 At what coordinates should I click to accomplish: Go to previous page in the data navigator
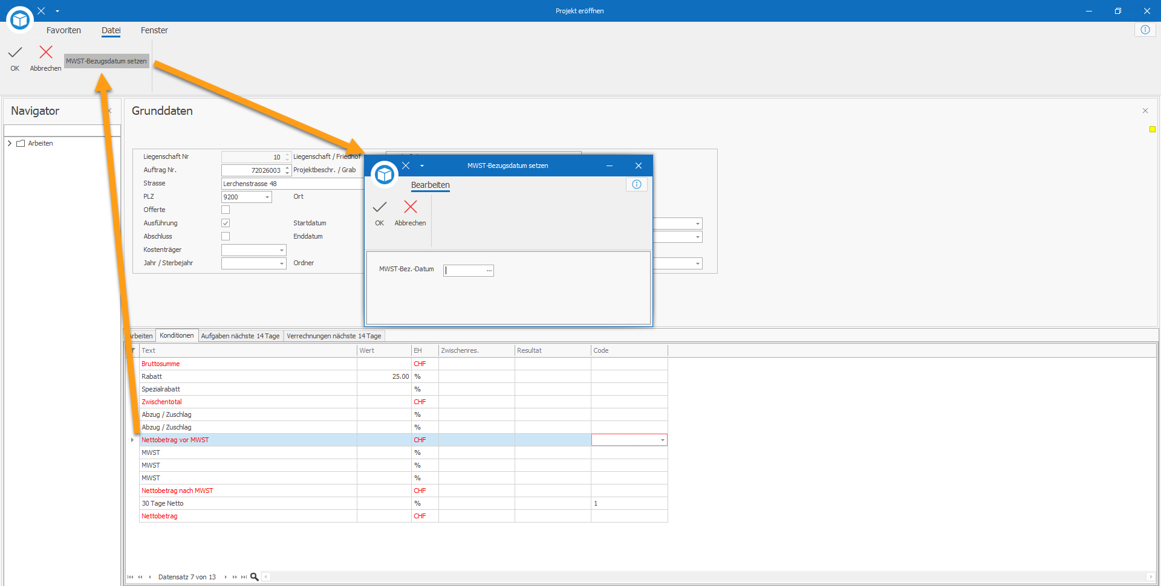click(140, 577)
